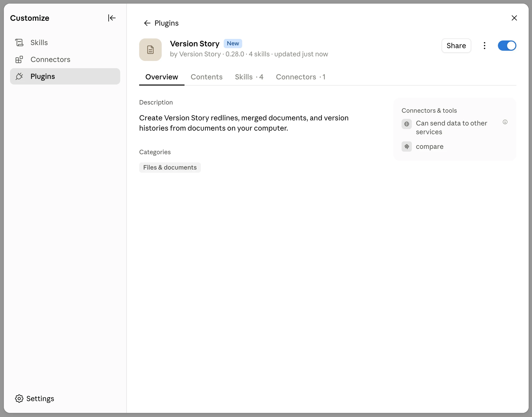Image resolution: width=532 pixels, height=417 pixels.
Task: Show info about sending data
Action: tap(505, 122)
